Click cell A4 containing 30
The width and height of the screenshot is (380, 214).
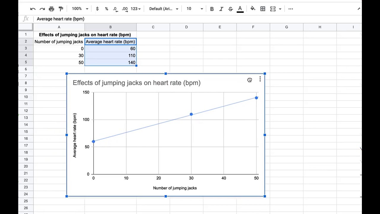click(x=59, y=56)
